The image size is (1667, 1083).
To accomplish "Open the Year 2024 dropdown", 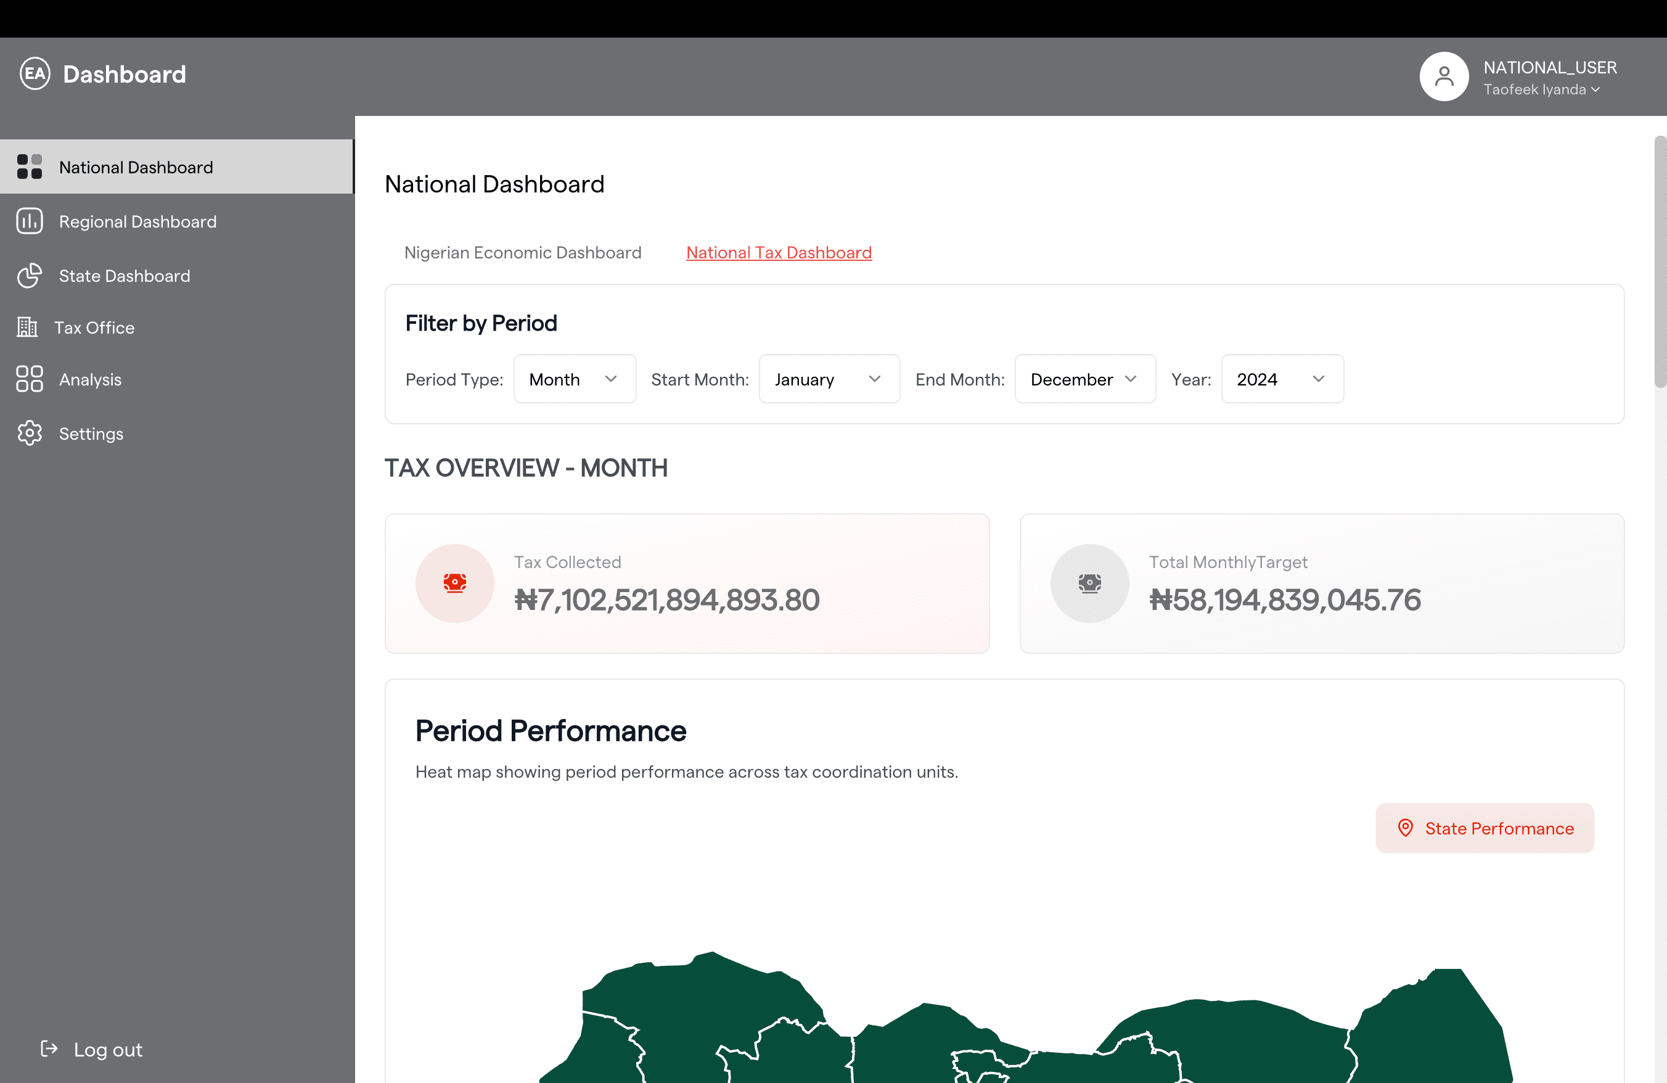I will click(1282, 379).
